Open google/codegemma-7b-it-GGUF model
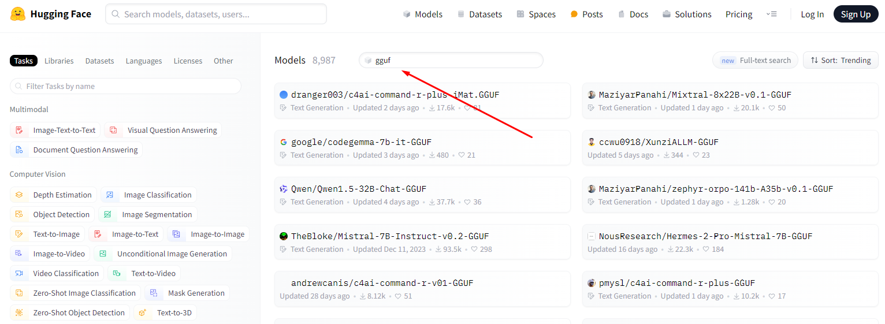Screen dimensions: 885x324 coord(422,148)
